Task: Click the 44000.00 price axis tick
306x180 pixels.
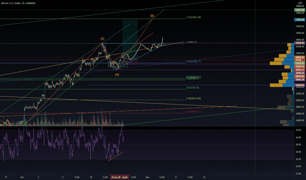Action: pyautogui.click(x=300, y=120)
